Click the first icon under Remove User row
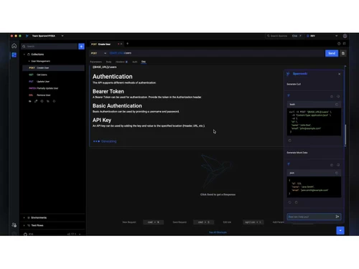Screen dimensions: 359x269 pyautogui.click(x=30, y=101)
